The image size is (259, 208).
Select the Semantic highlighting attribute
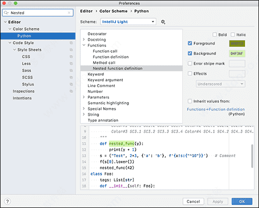pos(108,103)
